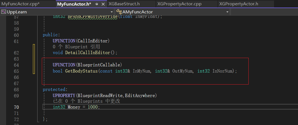Click the UFUNCTION macro on line 61
This screenshot has height=125, width=298.
pyautogui.click(x=64, y=41)
